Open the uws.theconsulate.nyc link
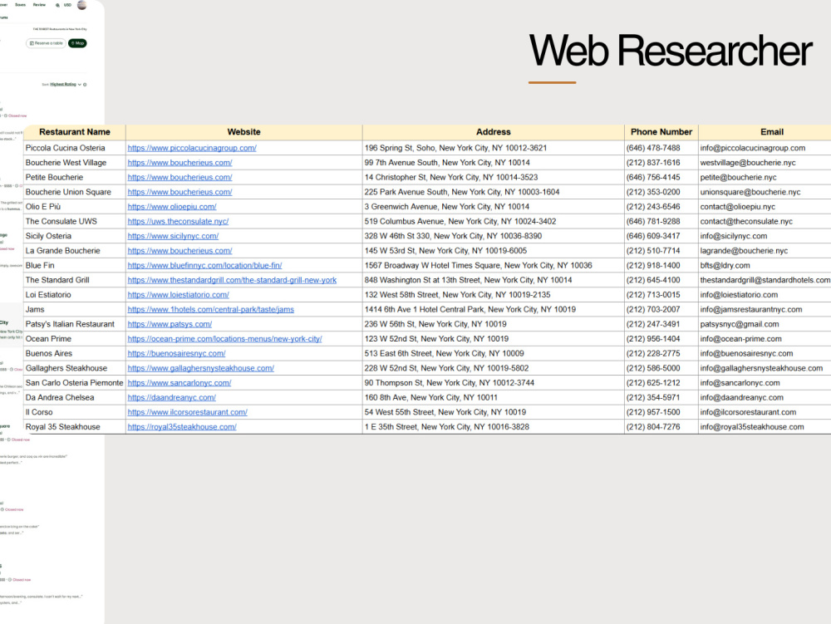Screen dimensions: 831x624 (178, 221)
